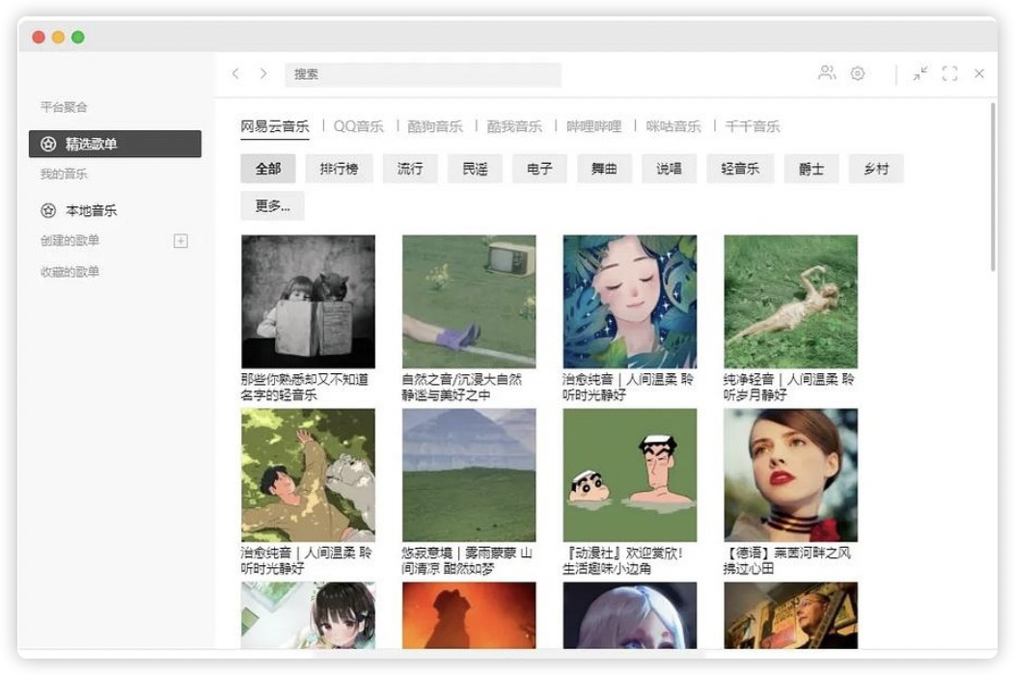
Task: Click title 『动漫社』欢迎赏欣! 生活趣味小边角
Action: coord(622,560)
